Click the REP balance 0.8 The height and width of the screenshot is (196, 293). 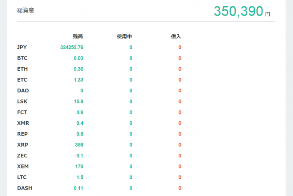click(80, 134)
